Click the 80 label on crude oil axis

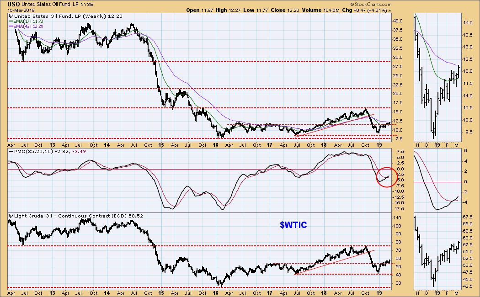[398, 242]
